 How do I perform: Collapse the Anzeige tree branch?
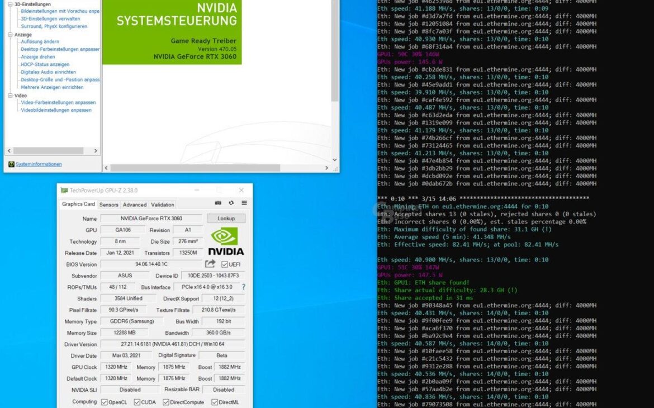tap(10, 35)
